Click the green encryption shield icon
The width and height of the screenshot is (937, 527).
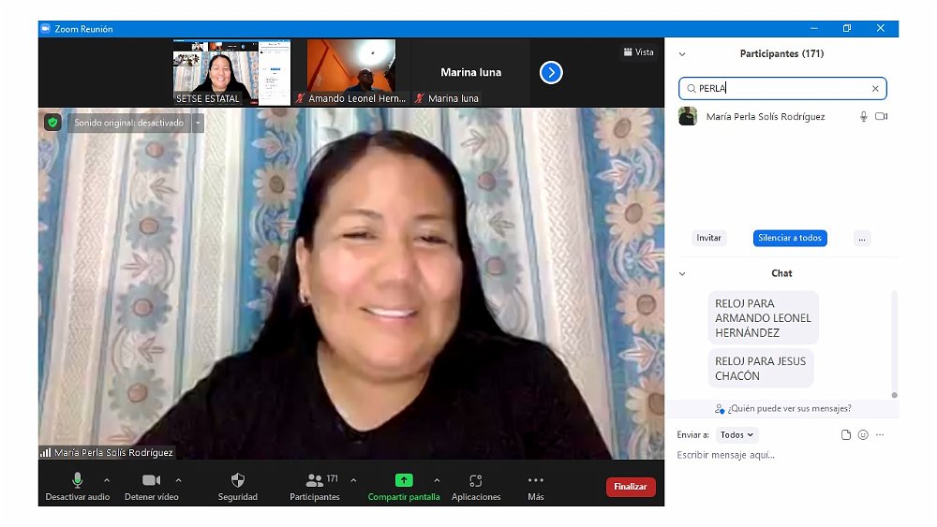52,123
